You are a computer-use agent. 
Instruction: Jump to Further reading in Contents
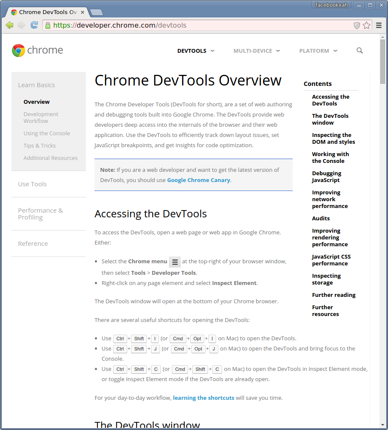[334, 295]
